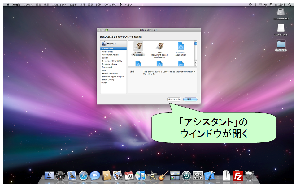Click the Xcode icon in the Dock
The height and width of the screenshot is (186, 296).
click(x=209, y=175)
